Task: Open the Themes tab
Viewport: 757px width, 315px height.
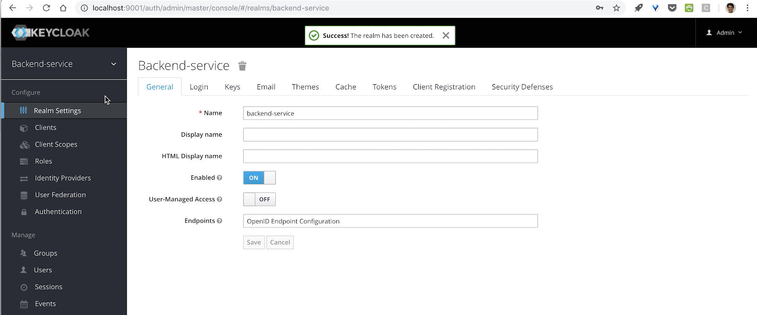Action: pyautogui.click(x=305, y=87)
